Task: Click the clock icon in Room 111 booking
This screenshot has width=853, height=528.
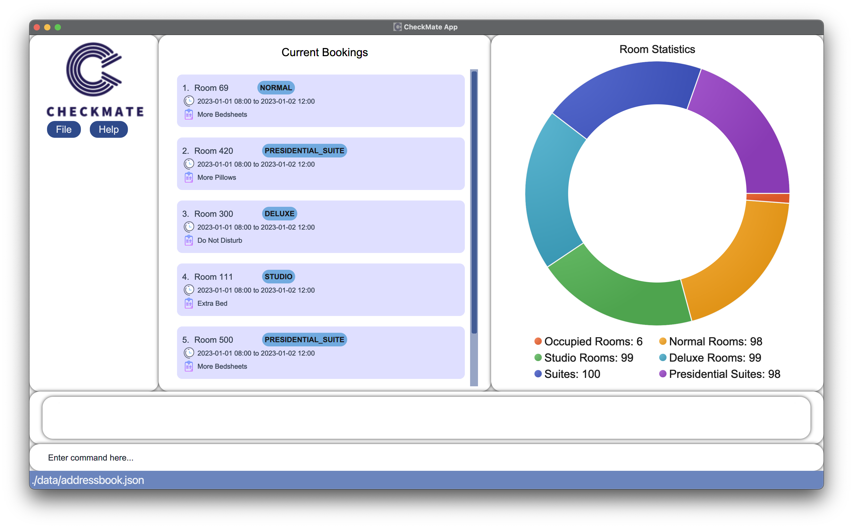Action: [189, 290]
